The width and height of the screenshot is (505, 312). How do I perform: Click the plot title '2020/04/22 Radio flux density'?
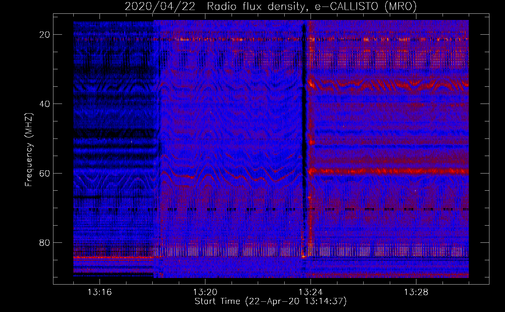271,6
